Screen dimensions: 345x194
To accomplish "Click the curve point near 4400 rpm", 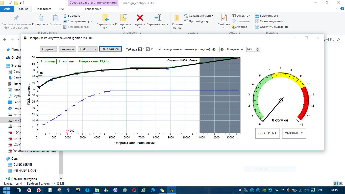I will tap(103, 70).
